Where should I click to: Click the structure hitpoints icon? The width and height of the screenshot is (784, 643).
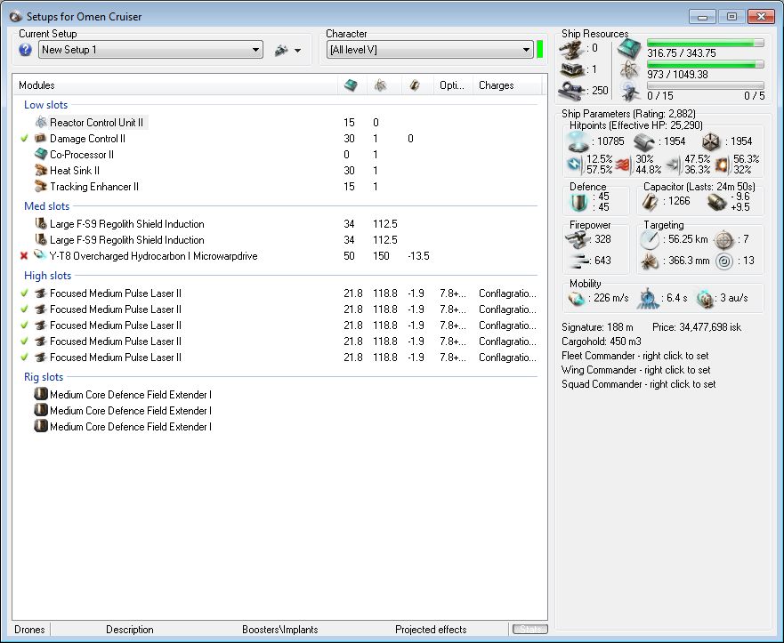710,142
